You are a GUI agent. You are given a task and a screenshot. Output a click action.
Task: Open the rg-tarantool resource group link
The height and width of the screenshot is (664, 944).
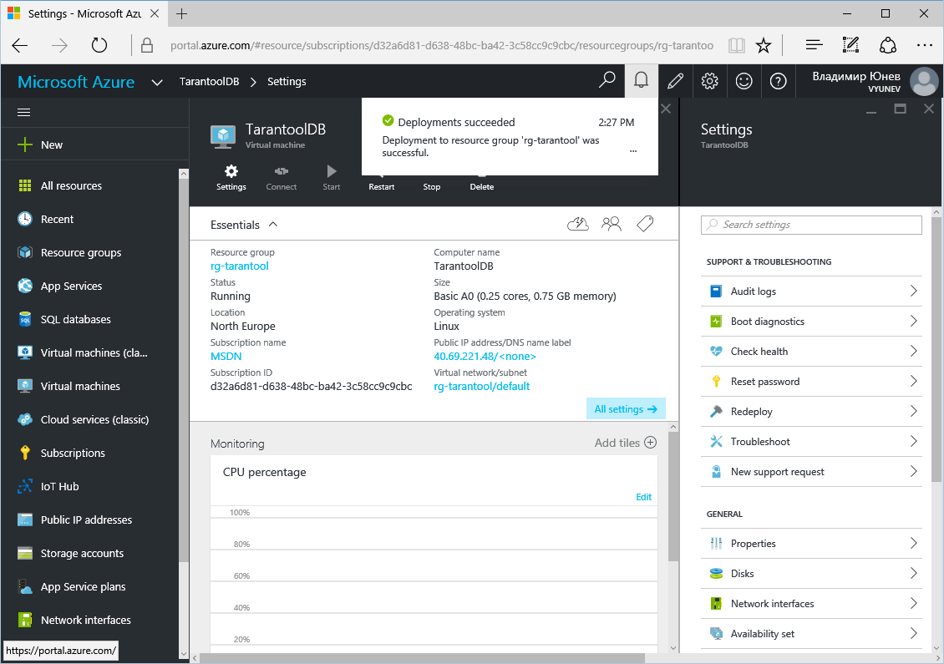tap(240, 266)
